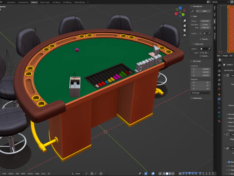Click the Focal Length value field
The width and height of the screenshot is (234, 176).
click(x=205, y=21)
